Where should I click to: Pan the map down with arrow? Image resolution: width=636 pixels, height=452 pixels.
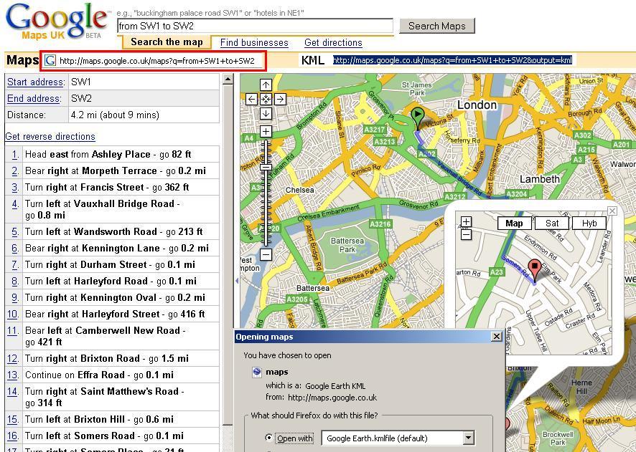(266, 113)
